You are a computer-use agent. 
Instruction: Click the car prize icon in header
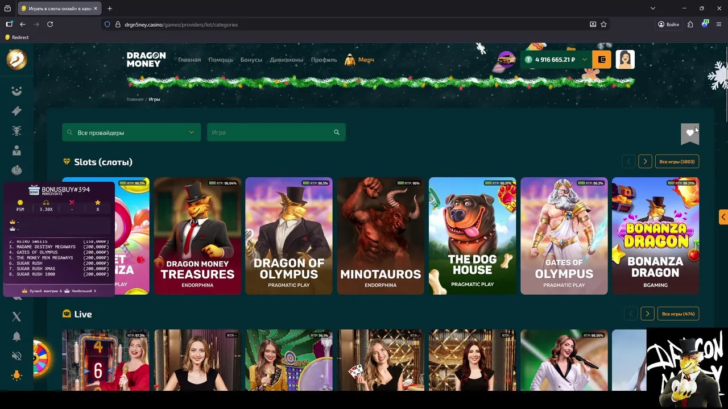[505, 60]
